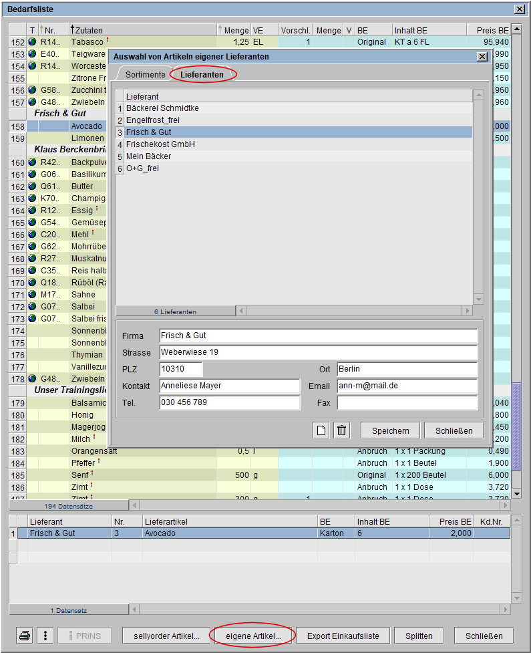Click the trash icon to delete supplier
The width and height of the screenshot is (531, 653).
click(342, 430)
